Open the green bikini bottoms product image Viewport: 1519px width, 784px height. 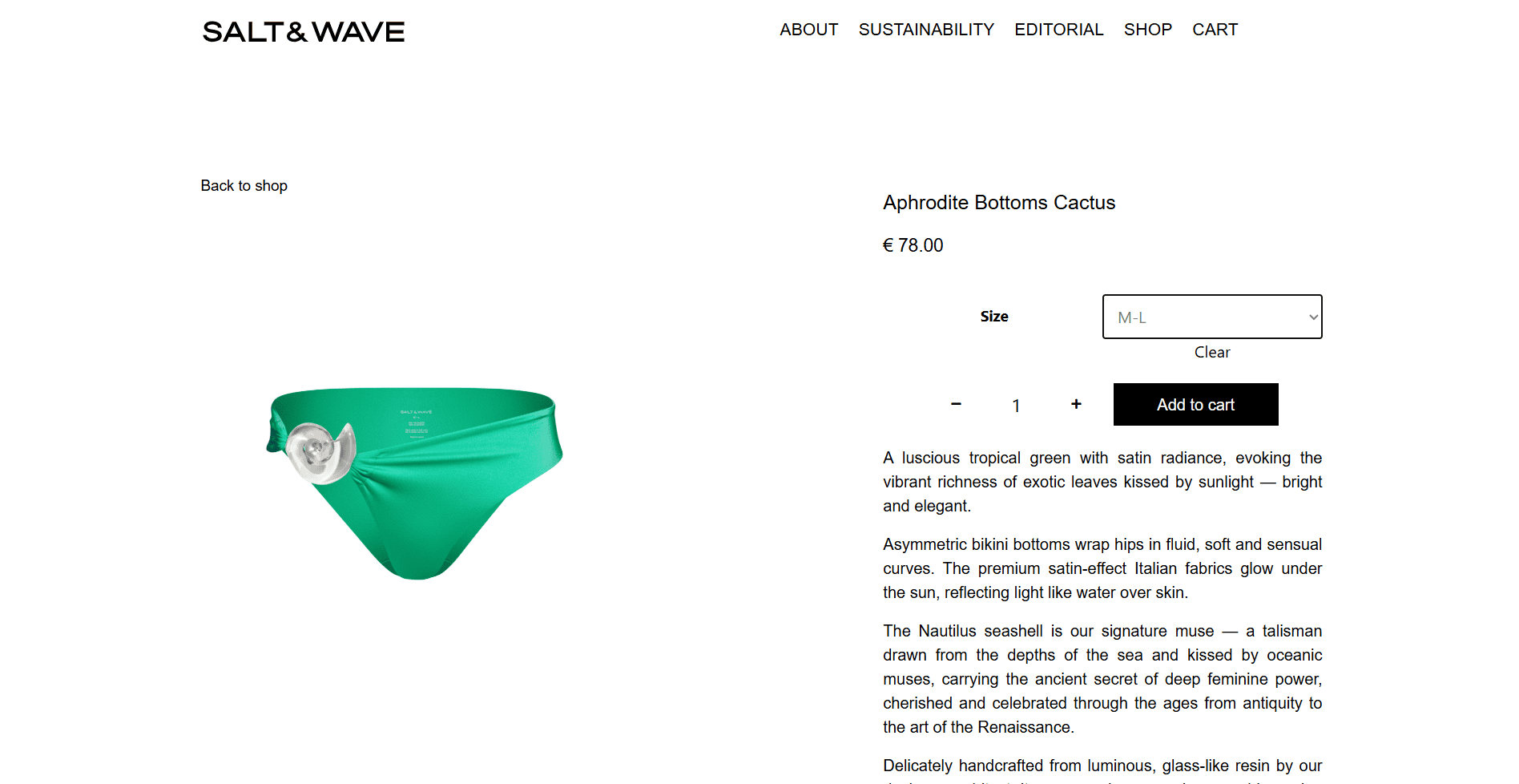414,483
